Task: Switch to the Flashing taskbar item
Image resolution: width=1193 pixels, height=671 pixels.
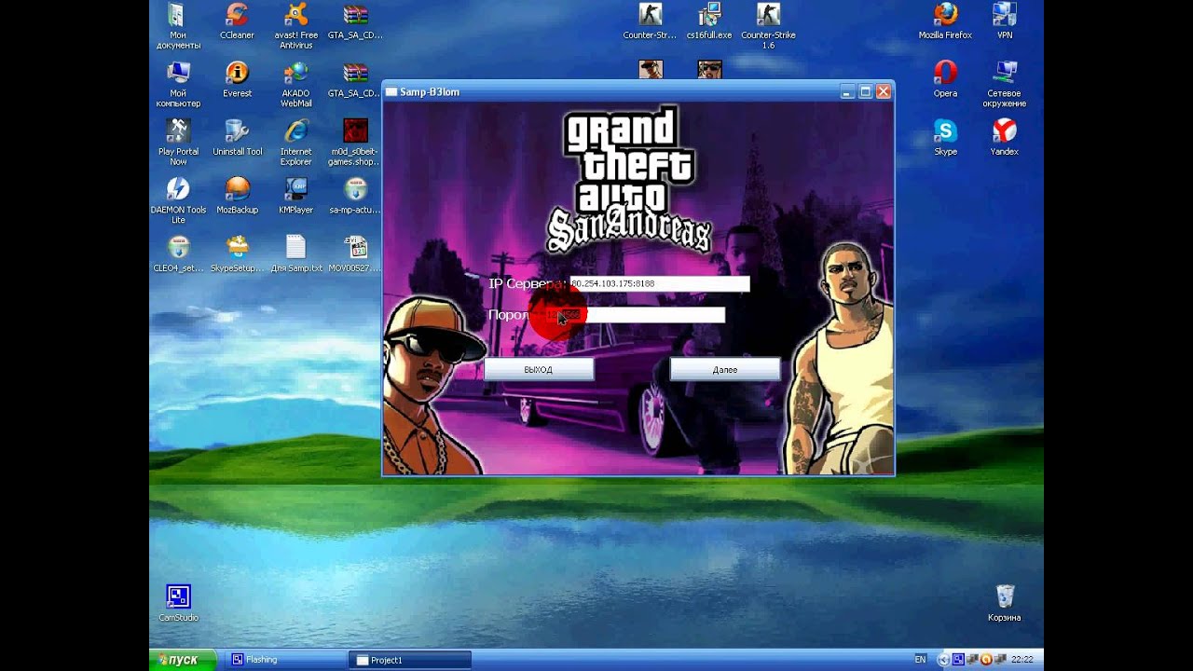Action: point(286,660)
